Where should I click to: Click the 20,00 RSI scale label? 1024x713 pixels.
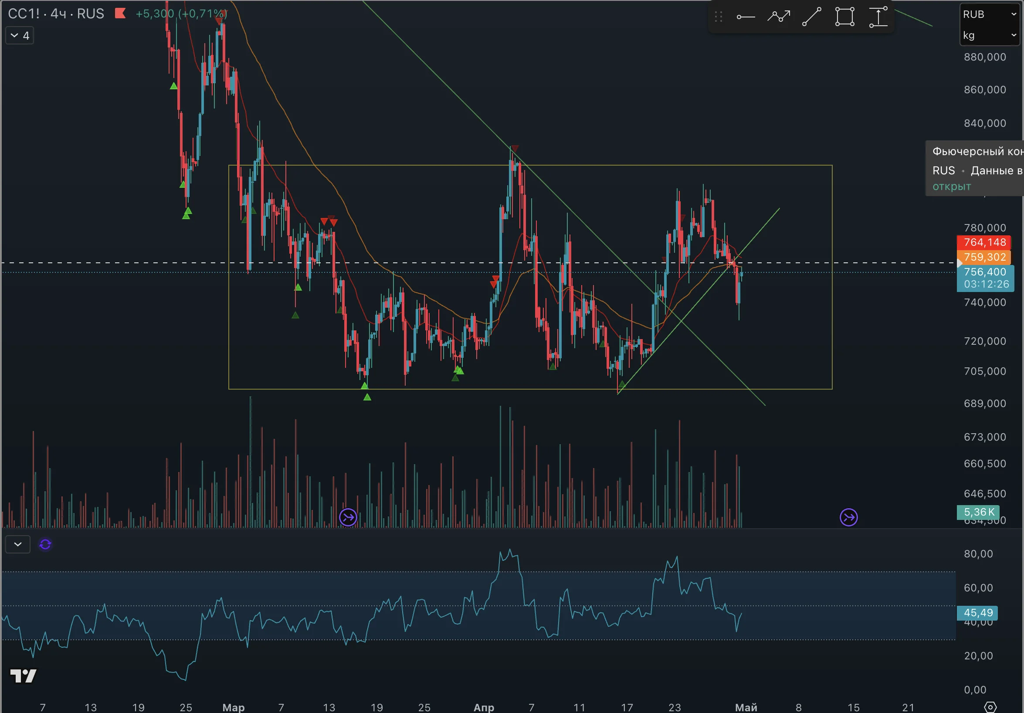point(979,656)
